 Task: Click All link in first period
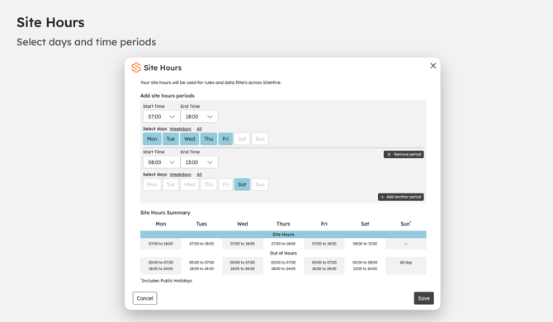199,128
